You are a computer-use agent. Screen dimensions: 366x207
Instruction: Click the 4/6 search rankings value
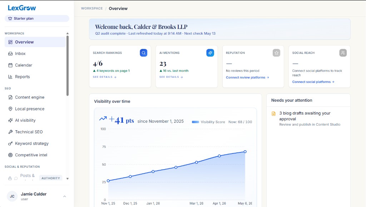pyautogui.click(x=98, y=64)
